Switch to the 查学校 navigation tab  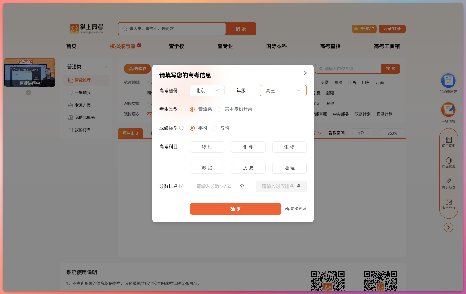pyautogui.click(x=176, y=46)
